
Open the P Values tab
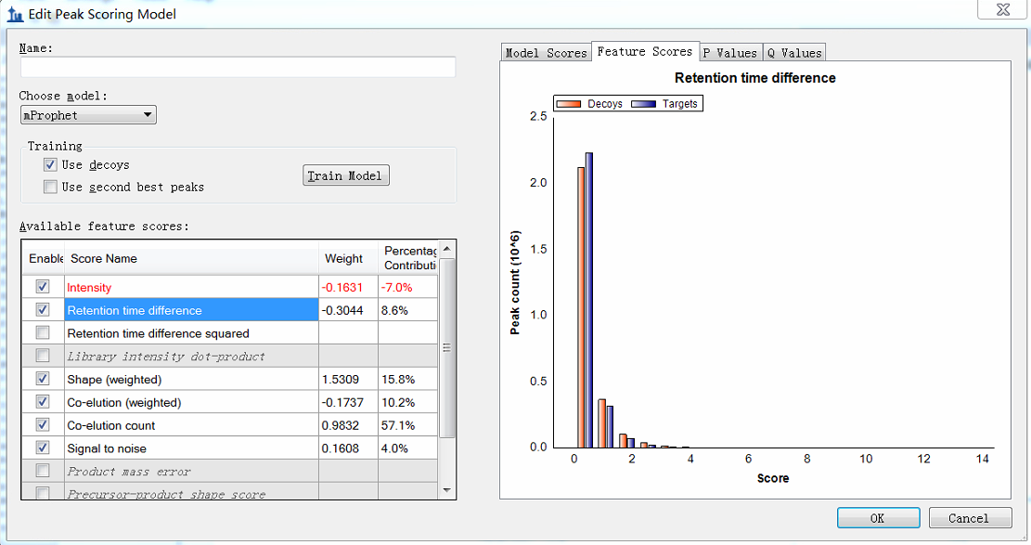[729, 53]
